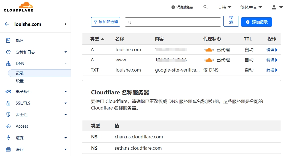The image size is (291, 156).
Task: Open the 概述 sidebar item
Action: pyautogui.click(x=20, y=40)
